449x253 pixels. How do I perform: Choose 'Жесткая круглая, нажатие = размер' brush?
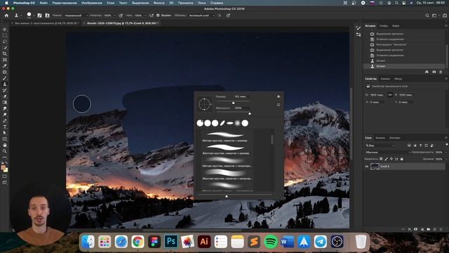(224, 150)
